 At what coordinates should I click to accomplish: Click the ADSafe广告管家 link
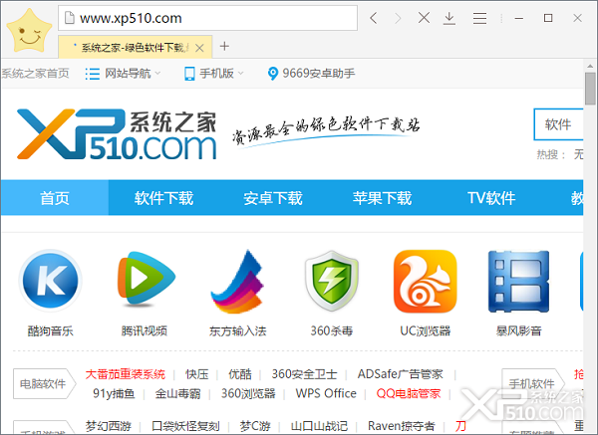(400, 374)
